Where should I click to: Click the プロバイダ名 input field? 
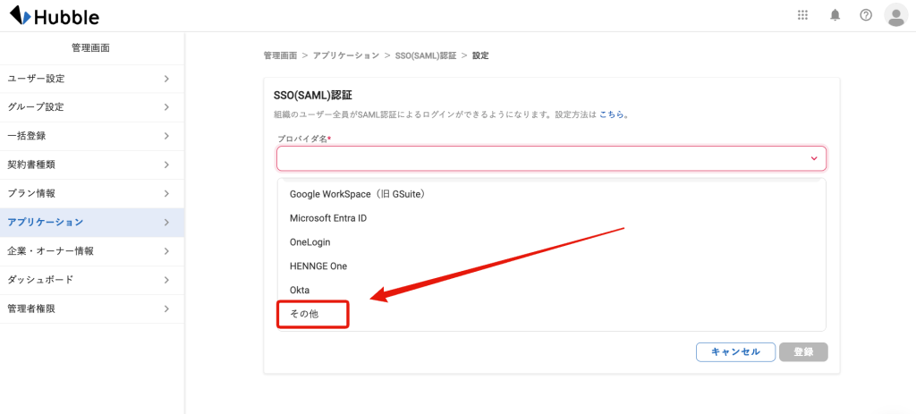[551, 158]
